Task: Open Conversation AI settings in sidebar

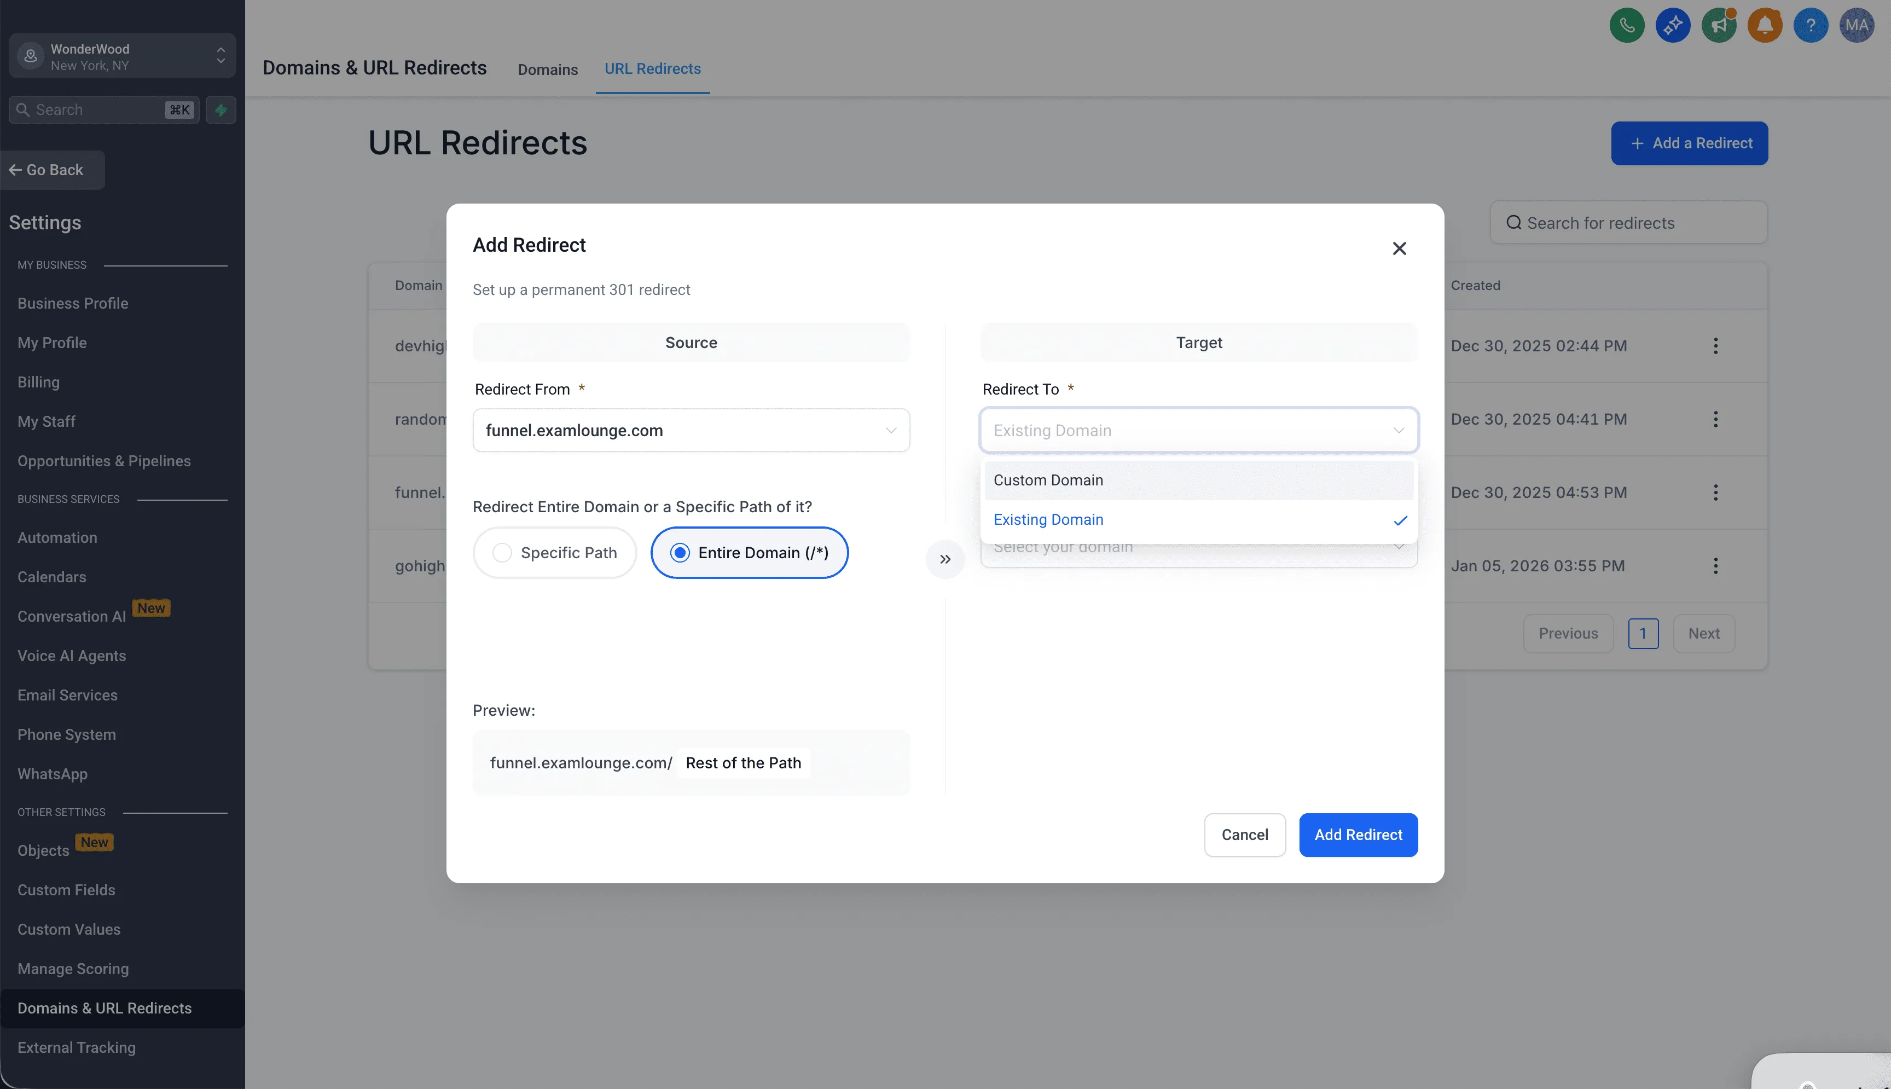Action: point(71,616)
